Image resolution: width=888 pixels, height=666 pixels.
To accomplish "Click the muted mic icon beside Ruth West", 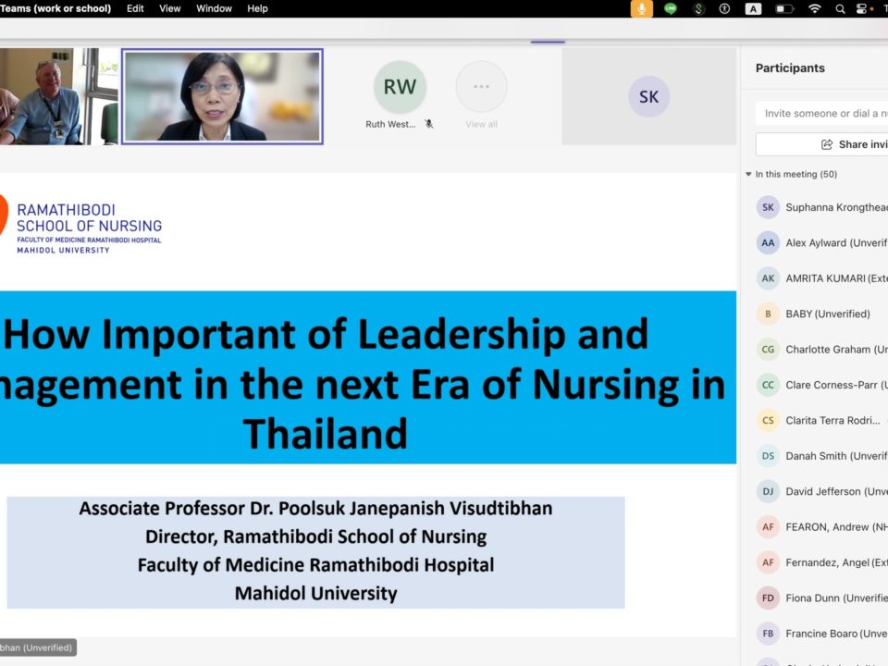I will coord(429,124).
